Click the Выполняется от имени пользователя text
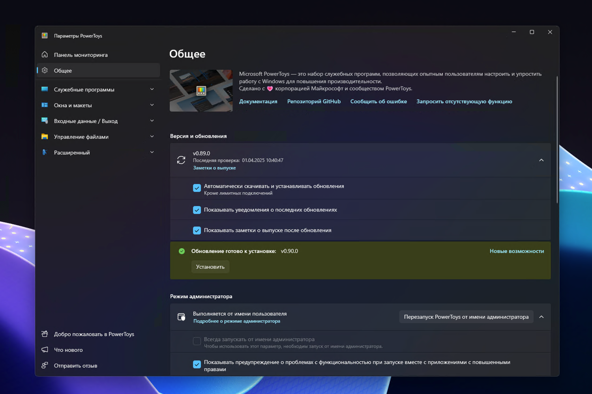Screen dimensions: 592x394 coord(240,314)
